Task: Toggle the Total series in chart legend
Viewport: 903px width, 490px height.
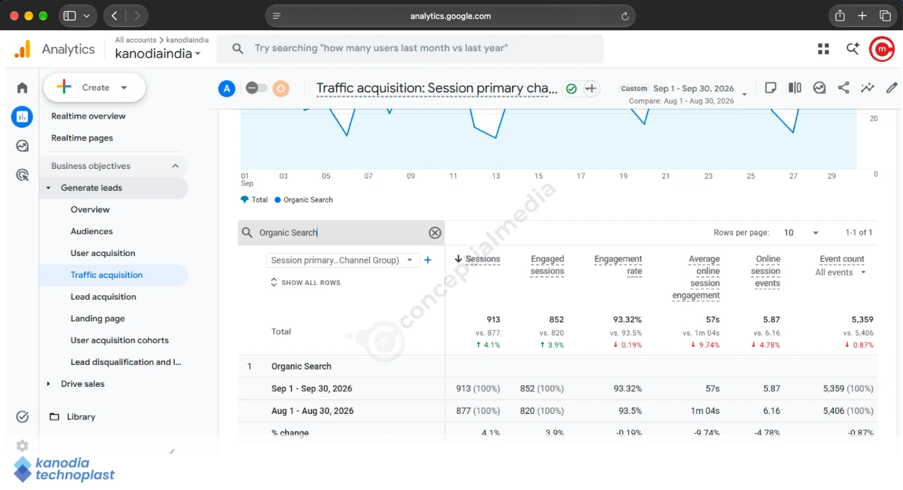Action: 254,200
